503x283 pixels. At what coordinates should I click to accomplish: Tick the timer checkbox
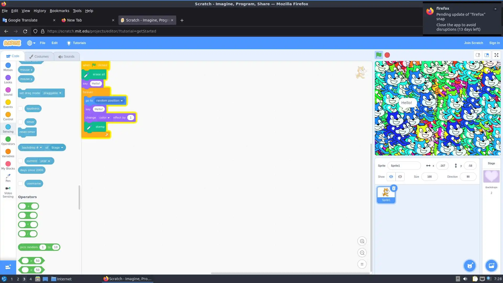pyautogui.click(x=20, y=122)
